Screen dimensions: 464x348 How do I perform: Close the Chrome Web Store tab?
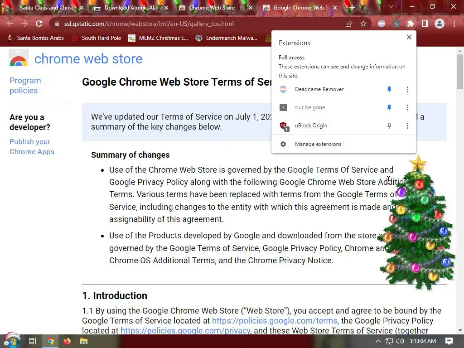(x=251, y=8)
